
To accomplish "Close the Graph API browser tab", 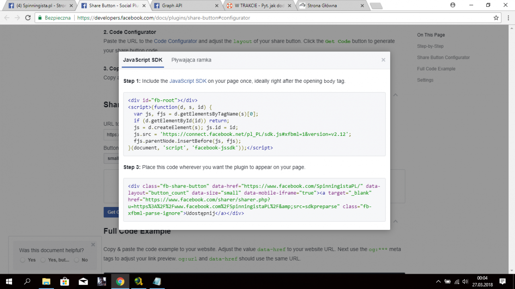I will [x=217, y=6].
